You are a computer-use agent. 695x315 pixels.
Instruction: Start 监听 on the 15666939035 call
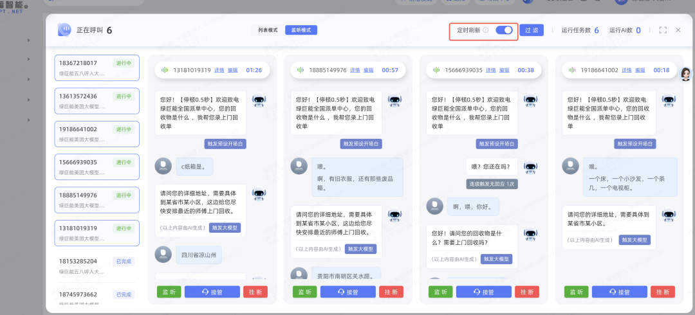pyautogui.click(x=441, y=292)
